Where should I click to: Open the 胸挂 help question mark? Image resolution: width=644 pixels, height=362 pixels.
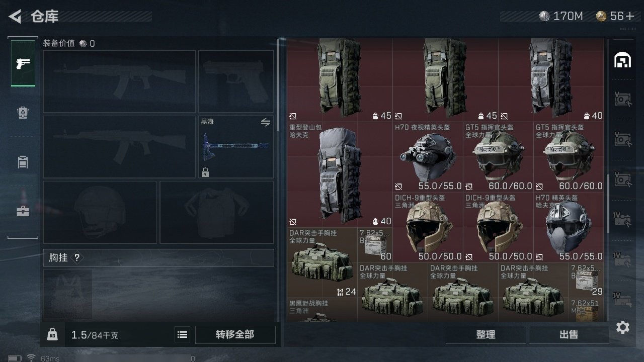[76, 258]
